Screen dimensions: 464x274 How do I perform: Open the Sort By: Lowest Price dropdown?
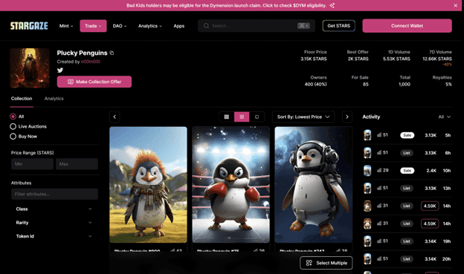303,117
